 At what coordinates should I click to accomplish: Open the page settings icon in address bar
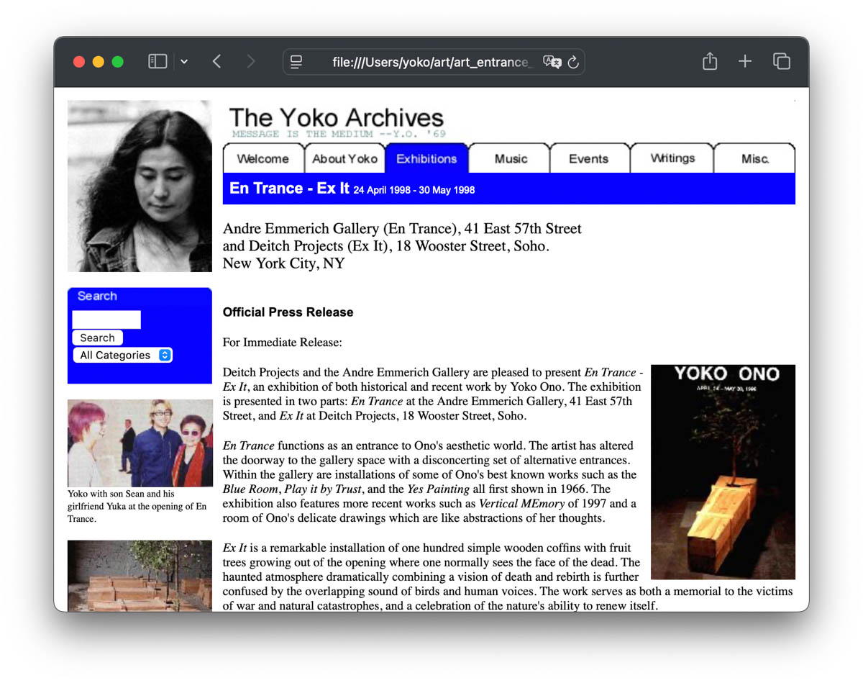(296, 62)
